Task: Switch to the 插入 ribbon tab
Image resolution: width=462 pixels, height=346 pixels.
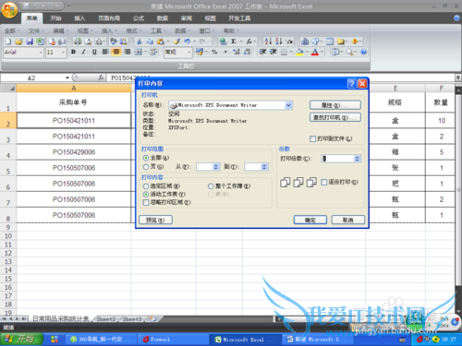Action: tap(79, 18)
